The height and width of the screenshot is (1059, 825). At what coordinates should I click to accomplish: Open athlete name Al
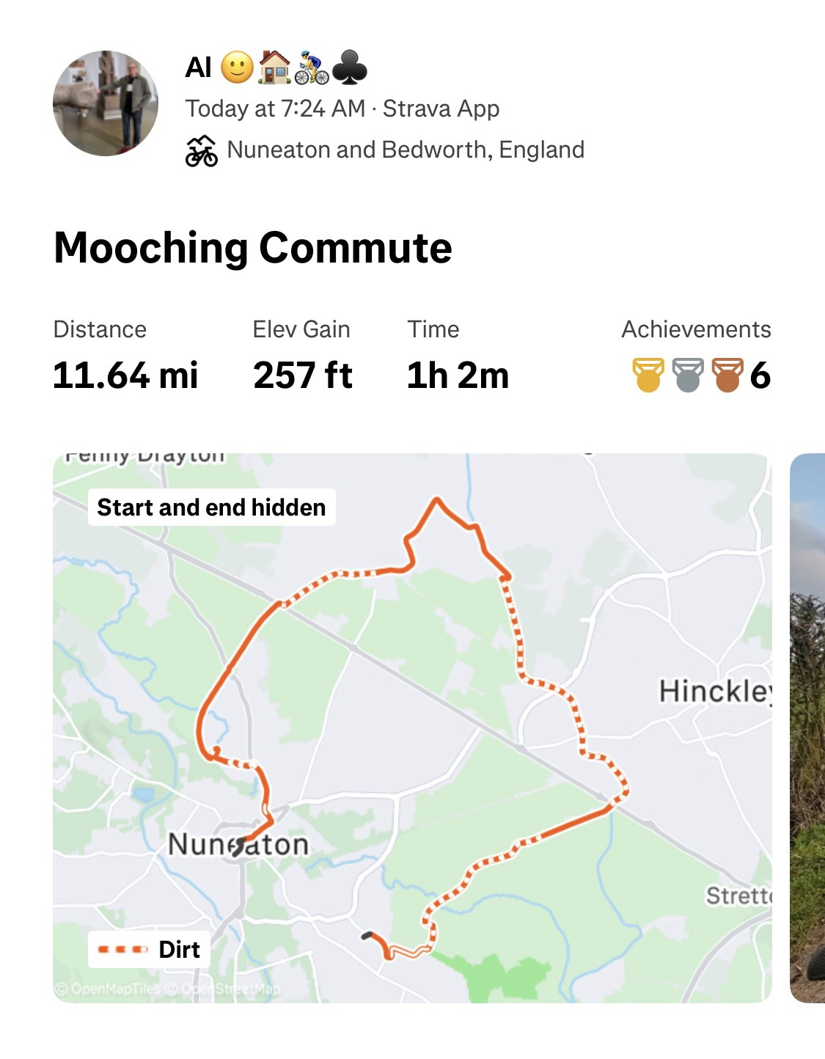pyautogui.click(x=198, y=67)
